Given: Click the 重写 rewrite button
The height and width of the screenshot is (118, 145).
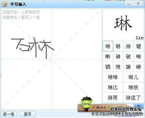Looking at the screenshot, I should (28, 114).
